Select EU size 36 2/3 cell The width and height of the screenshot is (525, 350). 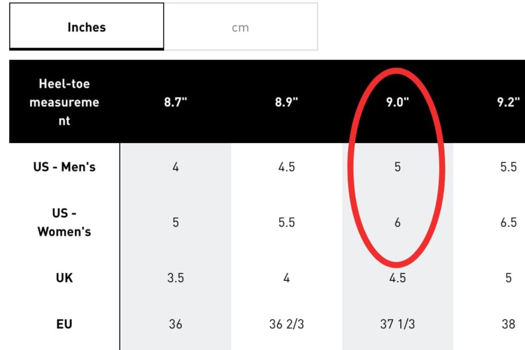(x=287, y=324)
